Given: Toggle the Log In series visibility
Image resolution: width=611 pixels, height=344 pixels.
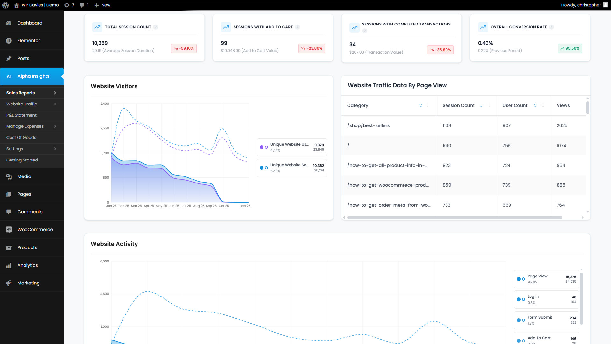Looking at the screenshot, I should [521, 299].
